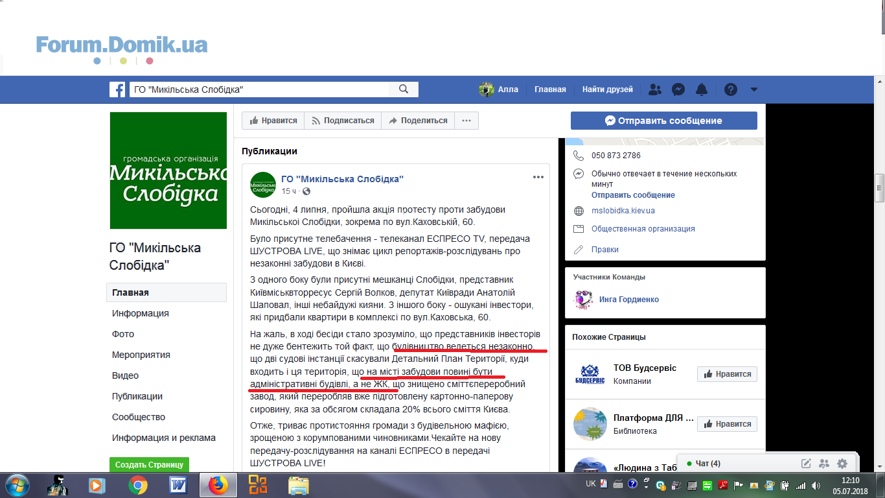The height and width of the screenshot is (498, 885).
Task: Open the Windows Start button
Action: 17,485
